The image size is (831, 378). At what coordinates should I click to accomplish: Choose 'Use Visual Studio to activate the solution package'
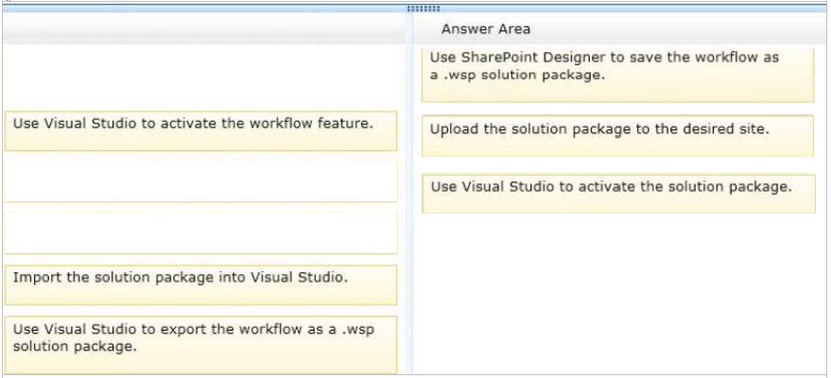617,193
